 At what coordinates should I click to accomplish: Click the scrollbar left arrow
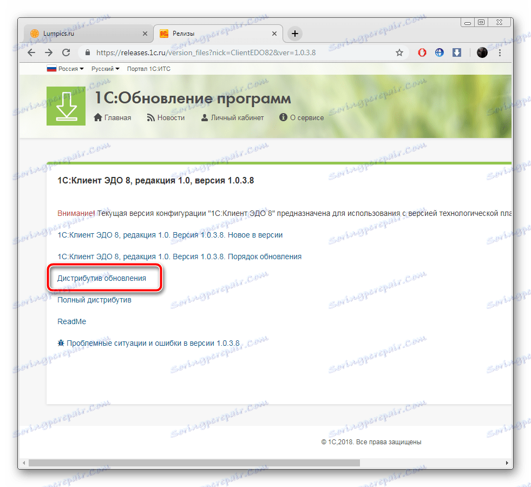coord(24,463)
